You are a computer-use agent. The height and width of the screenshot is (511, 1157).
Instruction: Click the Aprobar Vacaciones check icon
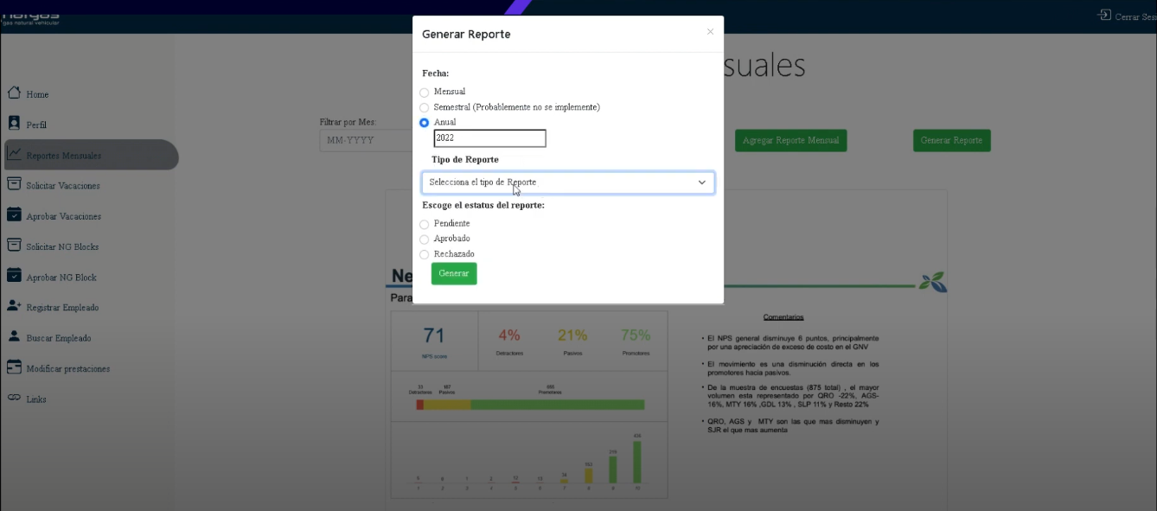[x=14, y=215]
